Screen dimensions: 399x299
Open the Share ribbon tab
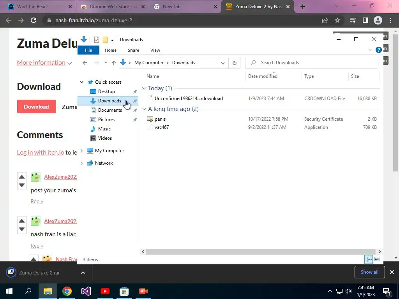tap(133, 50)
